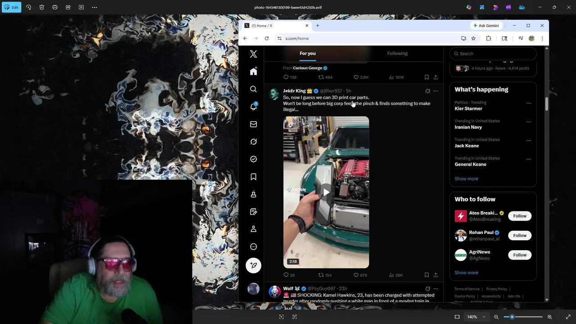
Task: Select the '(1) Home / X' browser tab
Action: (x=277, y=26)
